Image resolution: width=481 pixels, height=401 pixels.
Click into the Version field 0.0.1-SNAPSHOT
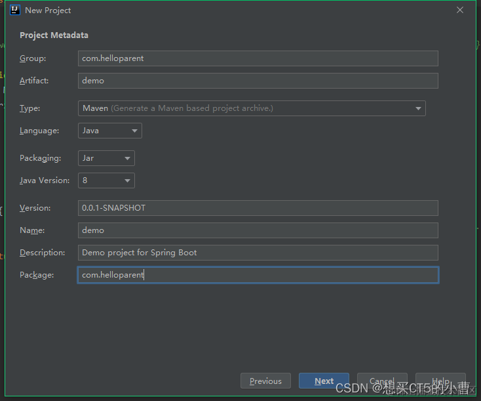tap(258, 208)
